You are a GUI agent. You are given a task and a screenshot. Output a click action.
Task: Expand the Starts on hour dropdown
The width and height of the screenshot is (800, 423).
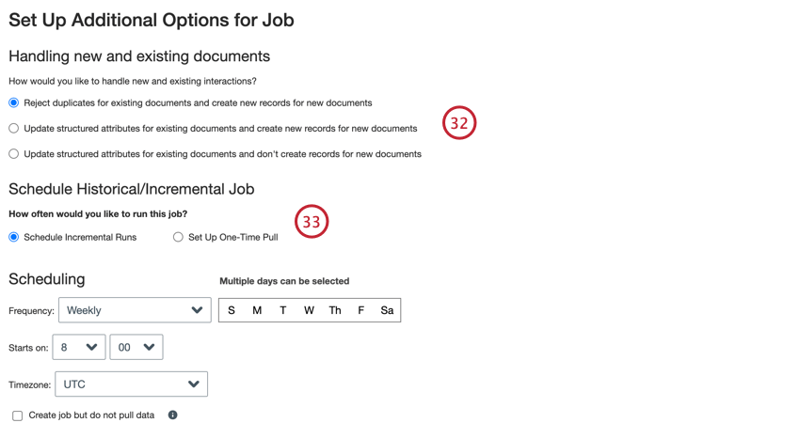(79, 347)
